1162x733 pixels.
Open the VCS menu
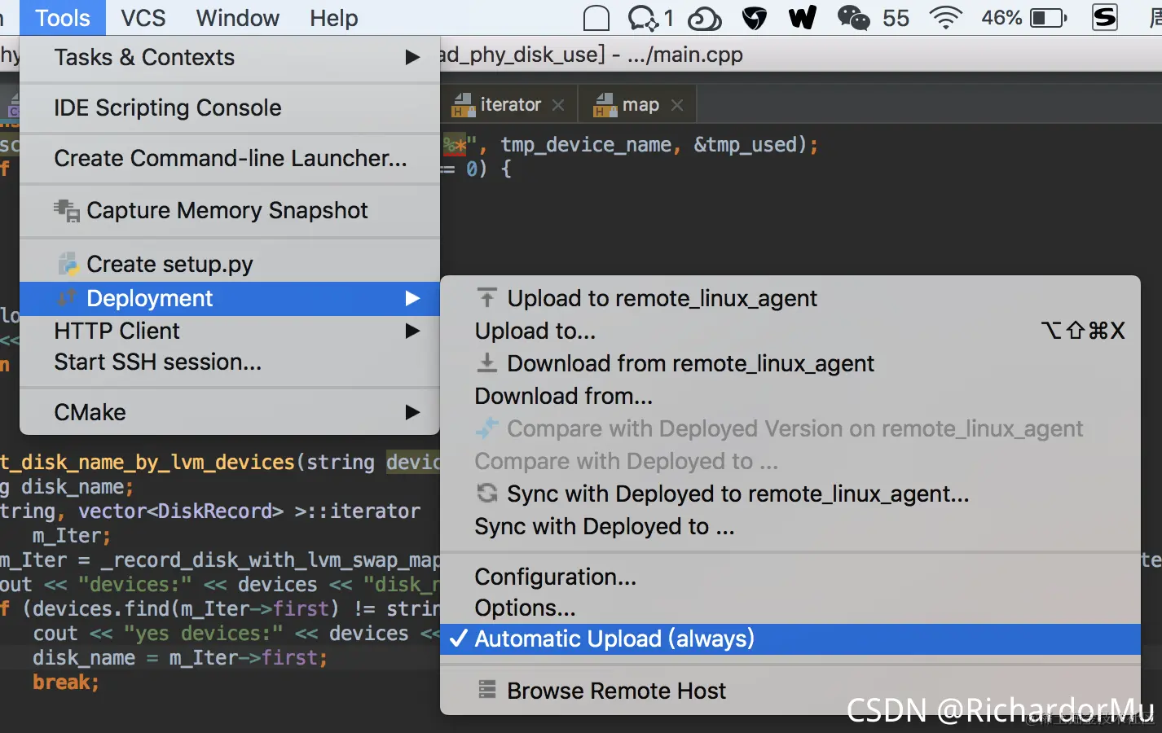pyautogui.click(x=143, y=18)
